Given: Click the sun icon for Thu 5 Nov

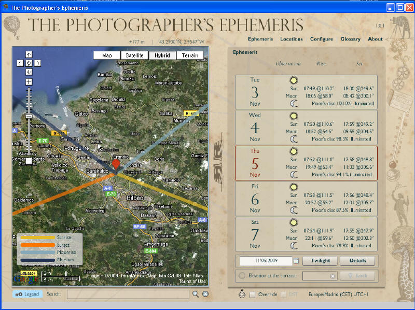Looking at the screenshot, I should 294,151.
